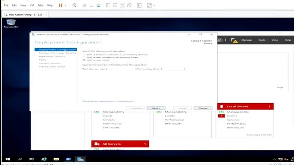
Task: Click the Next button in the wizard
Action: (156, 108)
